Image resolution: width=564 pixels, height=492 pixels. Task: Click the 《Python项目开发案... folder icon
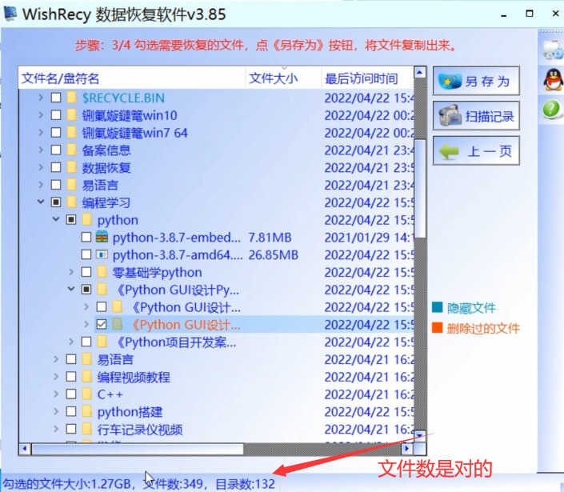102,342
